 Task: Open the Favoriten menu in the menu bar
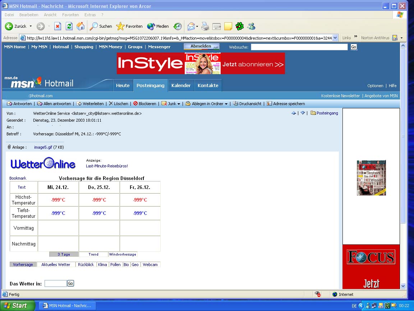pyautogui.click(x=70, y=15)
